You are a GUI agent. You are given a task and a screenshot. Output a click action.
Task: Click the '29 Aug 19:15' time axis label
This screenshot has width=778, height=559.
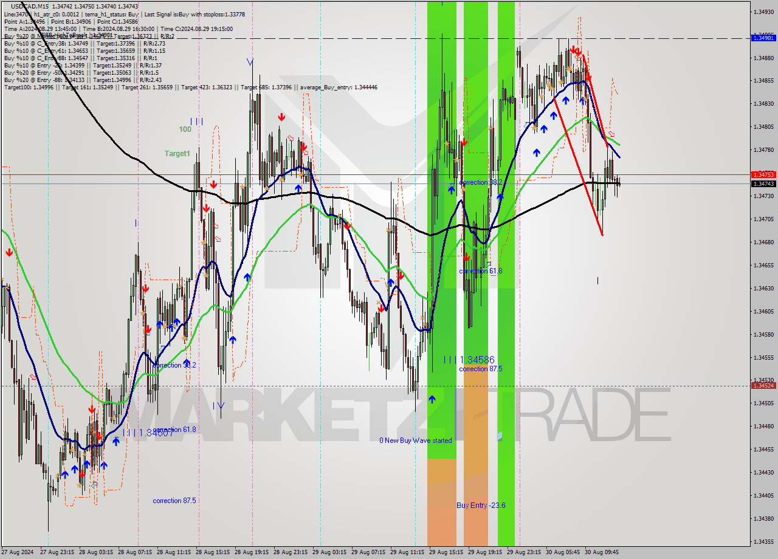pyautogui.click(x=485, y=552)
